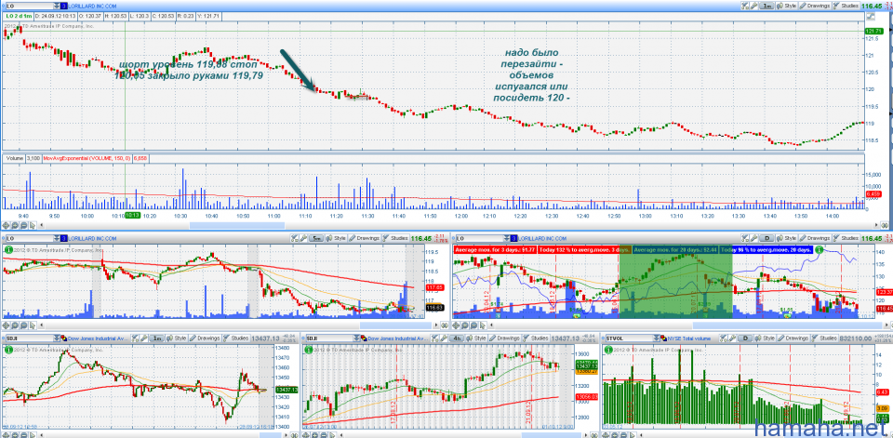The height and width of the screenshot is (438, 893).
Task: Change the 1m timeframe in top chart
Action: tap(766, 6)
